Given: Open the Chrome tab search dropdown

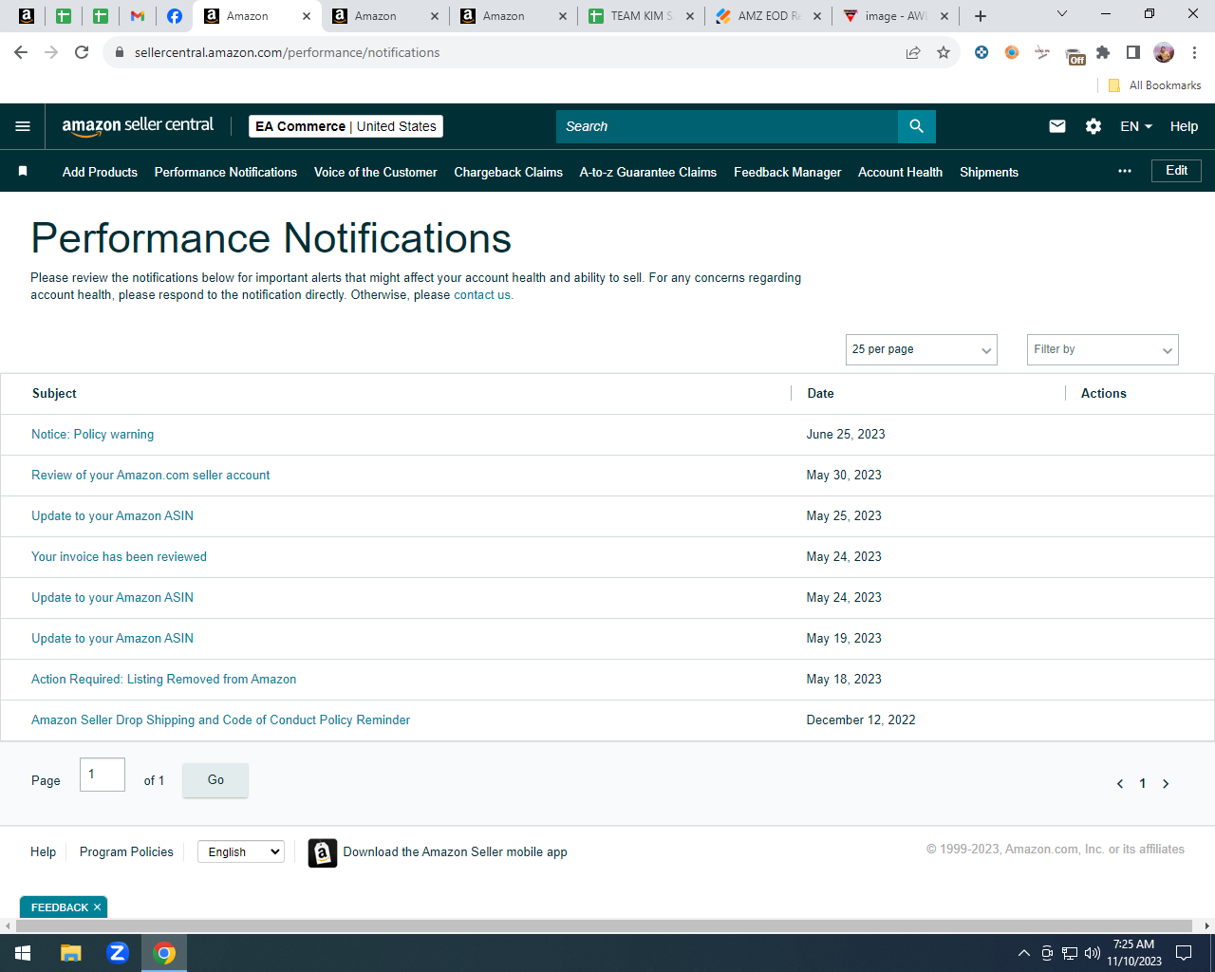Looking at the screenshot, I should (x=1062, y=14).
